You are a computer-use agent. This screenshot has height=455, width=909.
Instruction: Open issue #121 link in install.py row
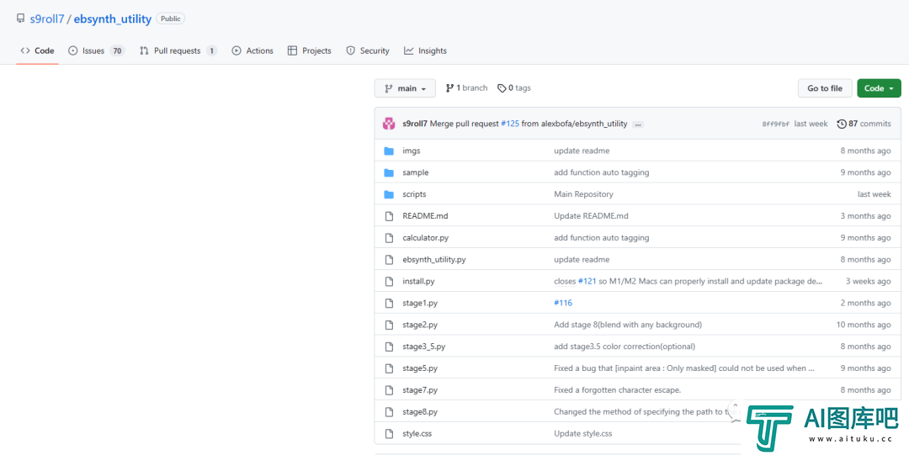(587, 281)
